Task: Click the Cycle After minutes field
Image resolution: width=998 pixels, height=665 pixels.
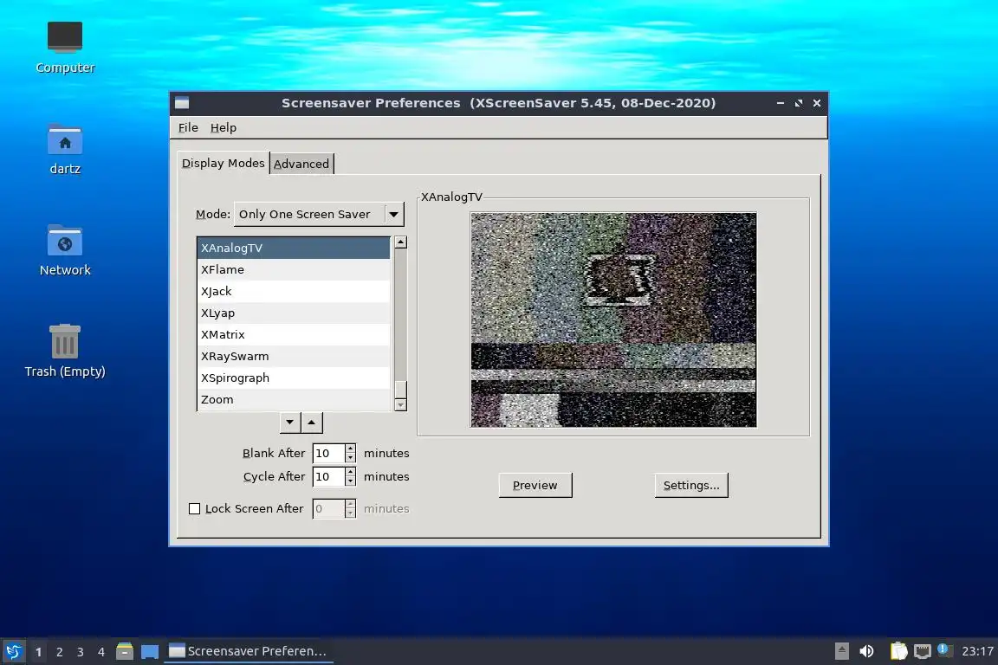Action: click(329, 476)
